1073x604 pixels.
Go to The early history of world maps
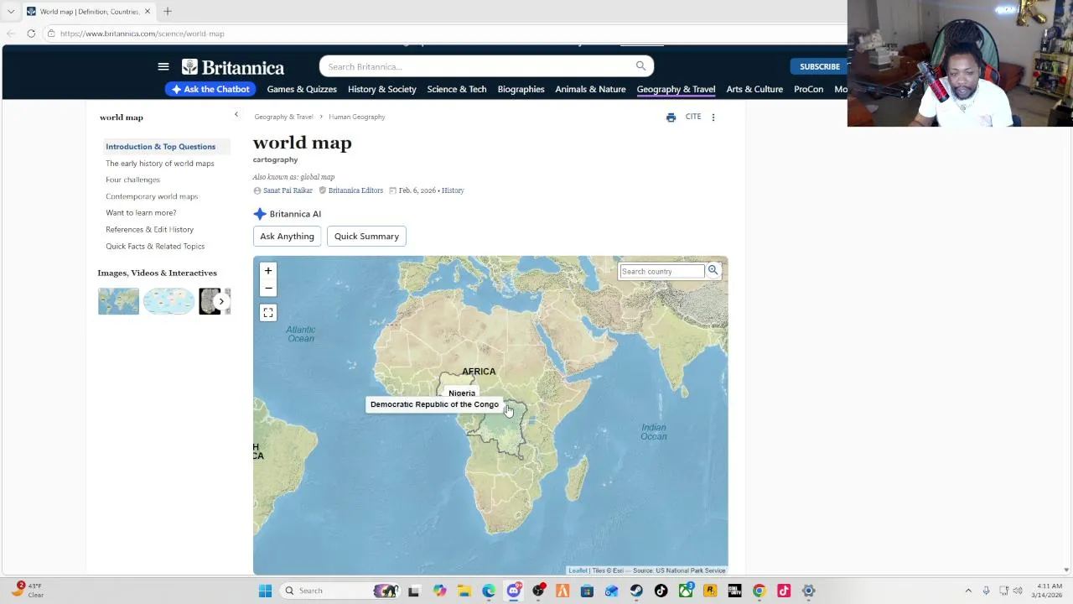pyautogui.click(x=159, y=164)
